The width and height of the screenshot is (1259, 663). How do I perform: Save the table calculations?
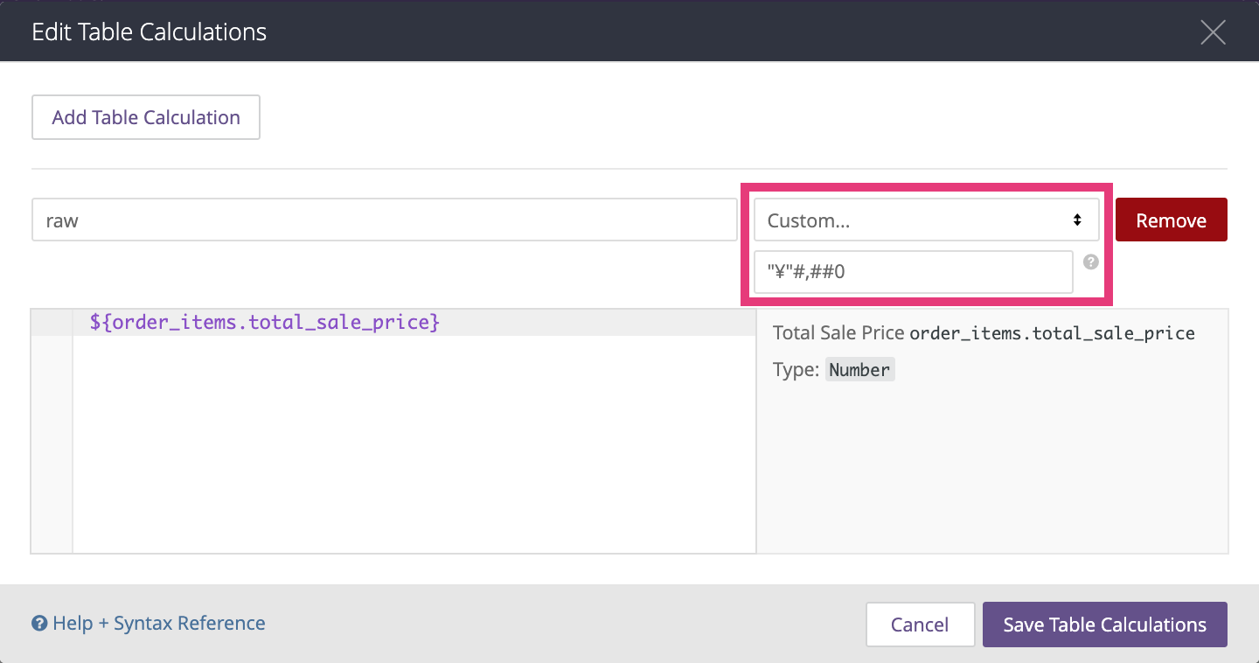pyautogui.click(x=1104, y=624)
